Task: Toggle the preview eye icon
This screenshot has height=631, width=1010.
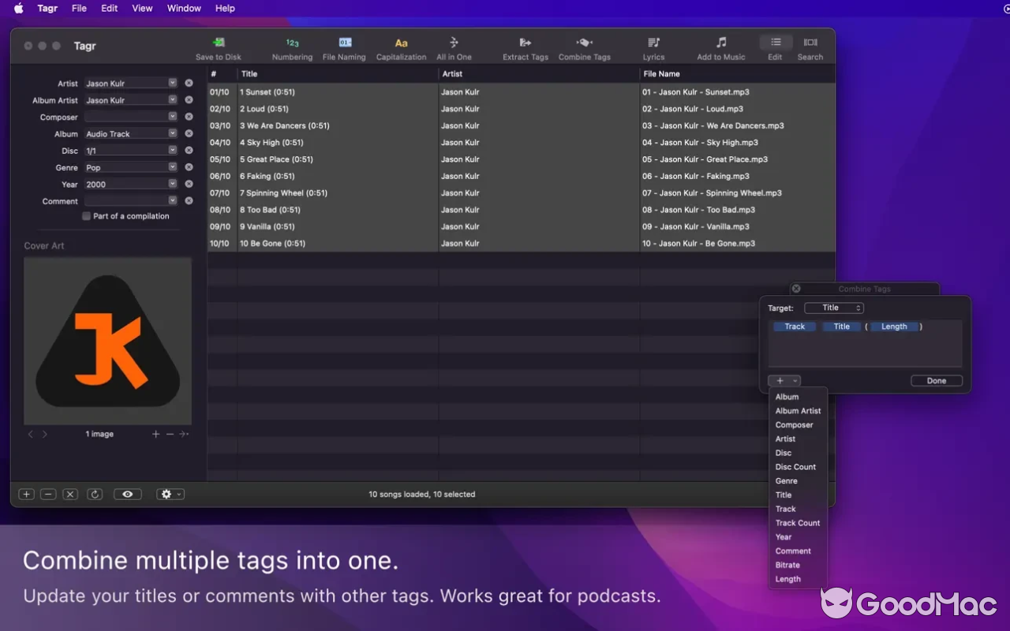Action: (x=127, y=493)
